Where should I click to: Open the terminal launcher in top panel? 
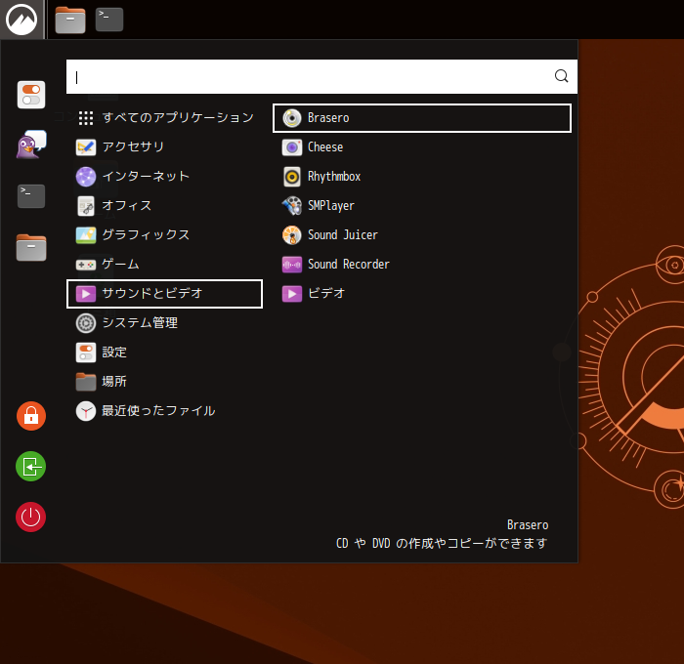click(109, 20)
